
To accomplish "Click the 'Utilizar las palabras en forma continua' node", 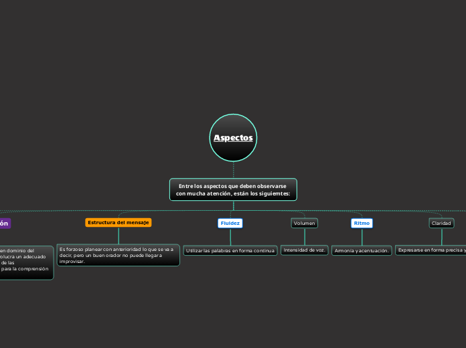I will (x=230, y=250).
